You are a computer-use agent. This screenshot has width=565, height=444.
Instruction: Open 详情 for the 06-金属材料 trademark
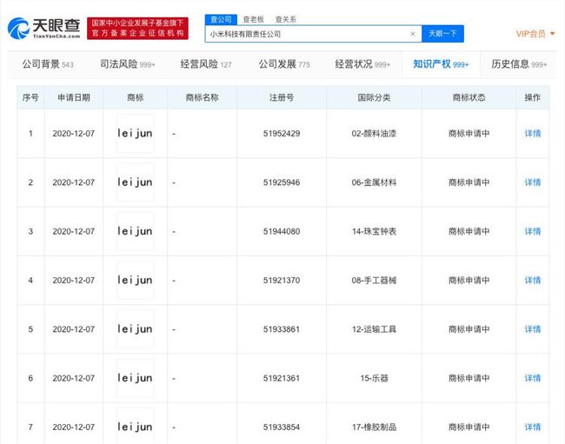(x=533, y=182)
